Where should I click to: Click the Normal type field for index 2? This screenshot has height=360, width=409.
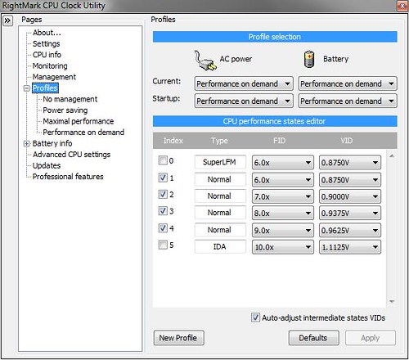click(220, 196)
